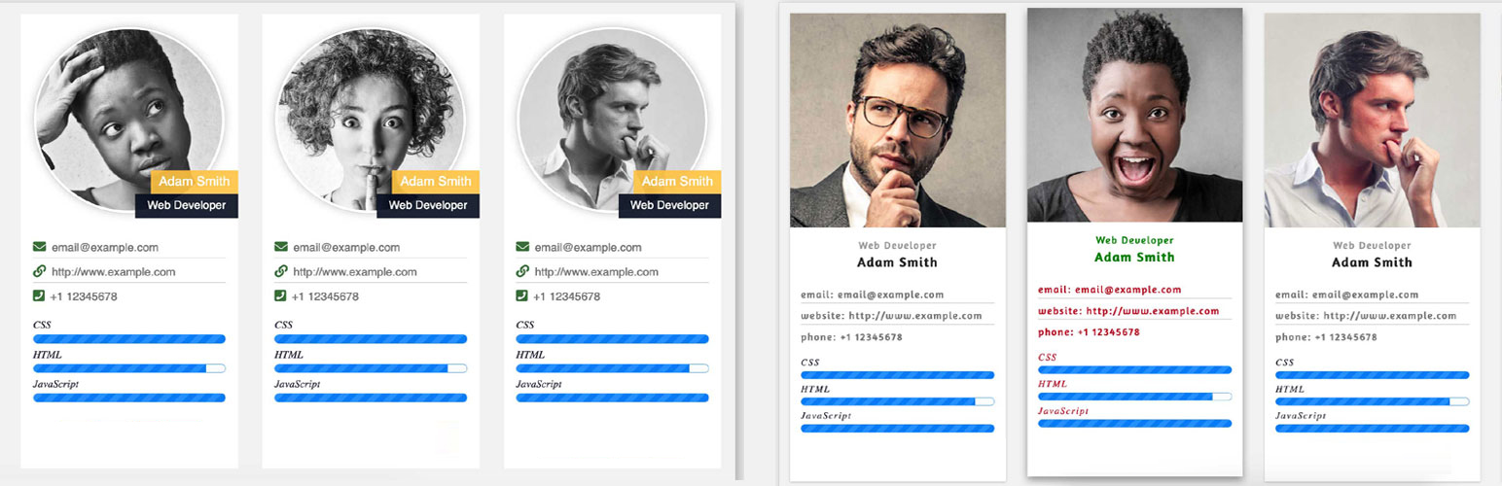This screenshot has height=486, width=1502.
Task: Click the envelope icon in the first card
Action: 39,247
